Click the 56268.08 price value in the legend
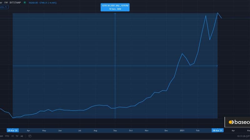This screenshot has width=250, height=140. coord(33,3)
